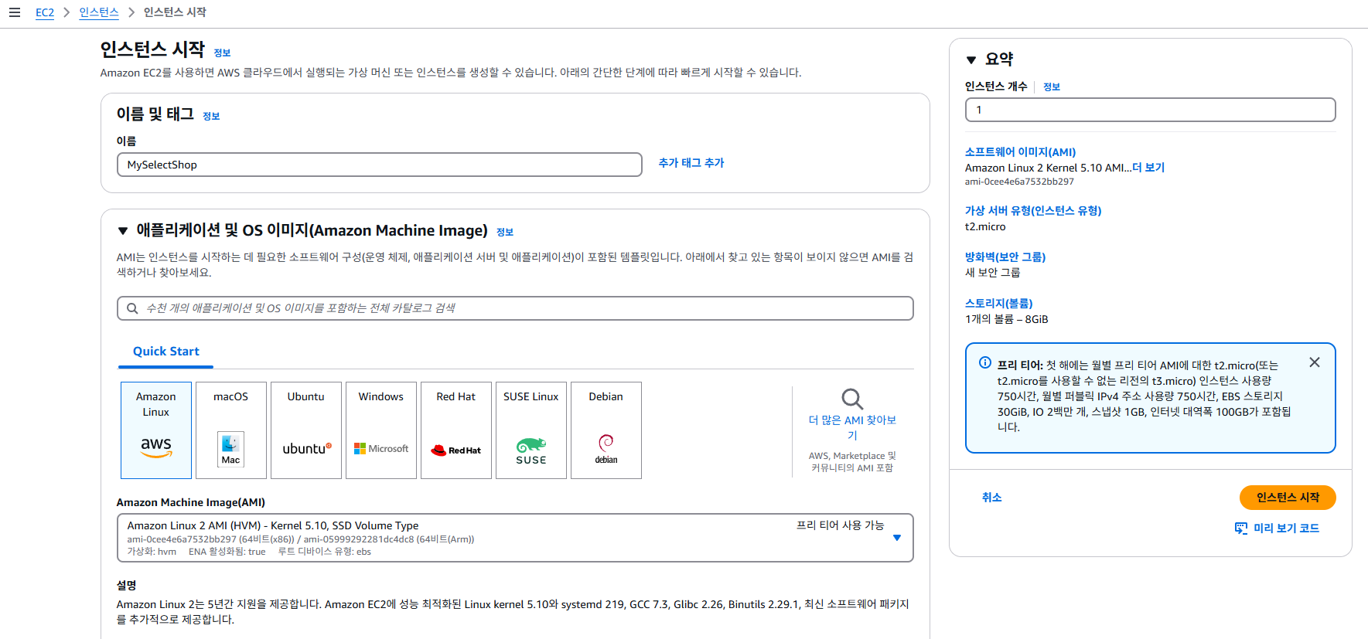The width and height of the screenshot is (1368, 639).
Task: Select the SUSE Linux AMI tile
Action: pyautogui.click(x=531, y=430)
